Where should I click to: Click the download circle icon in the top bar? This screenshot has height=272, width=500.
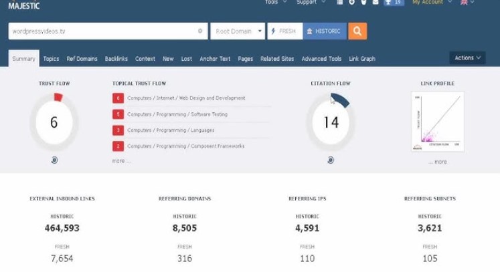[351, 2]
